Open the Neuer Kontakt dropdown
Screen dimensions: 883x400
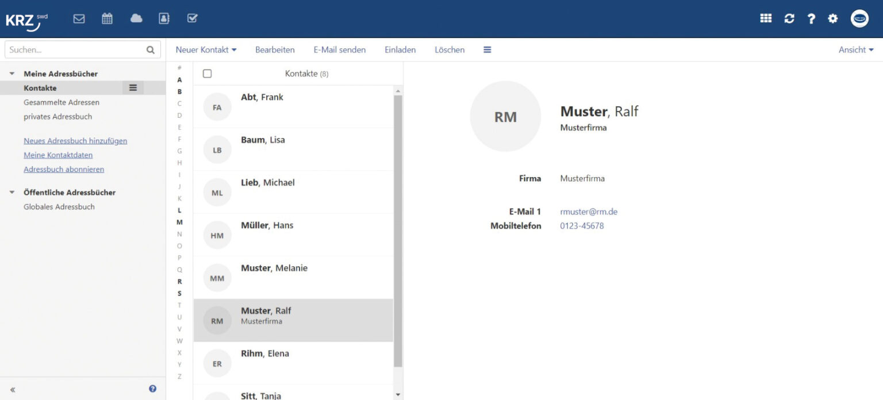coord(206,50)
